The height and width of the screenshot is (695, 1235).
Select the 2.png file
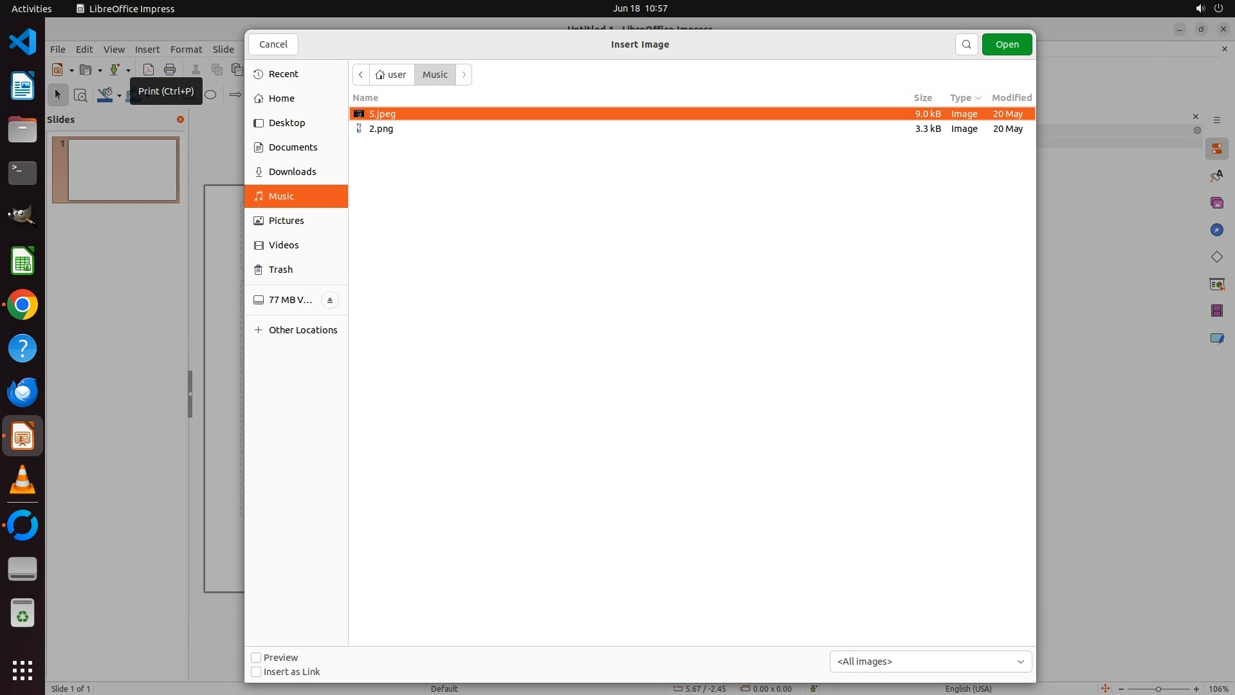(x=381, y=129)
